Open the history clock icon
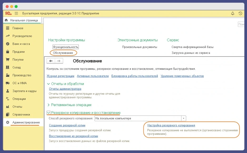Screen dimensions: 247x153 240,13
